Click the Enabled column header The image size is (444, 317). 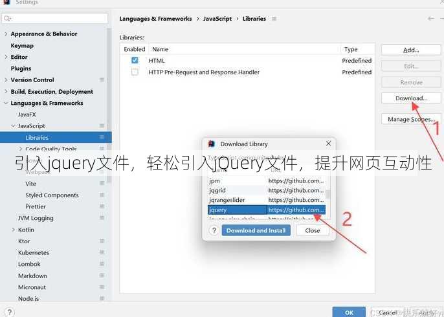tap(135, 49)
